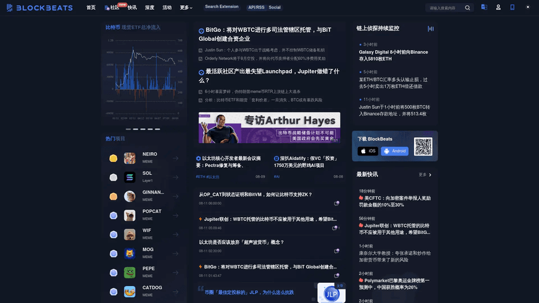This screenshot has width=539, height=303.
Task: Open the Arthur Hayes interview banner
Action: tap(269, 127)
